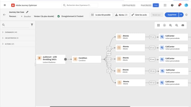
Task: Open the hamburger navigation menu
Action: point(4,5)
